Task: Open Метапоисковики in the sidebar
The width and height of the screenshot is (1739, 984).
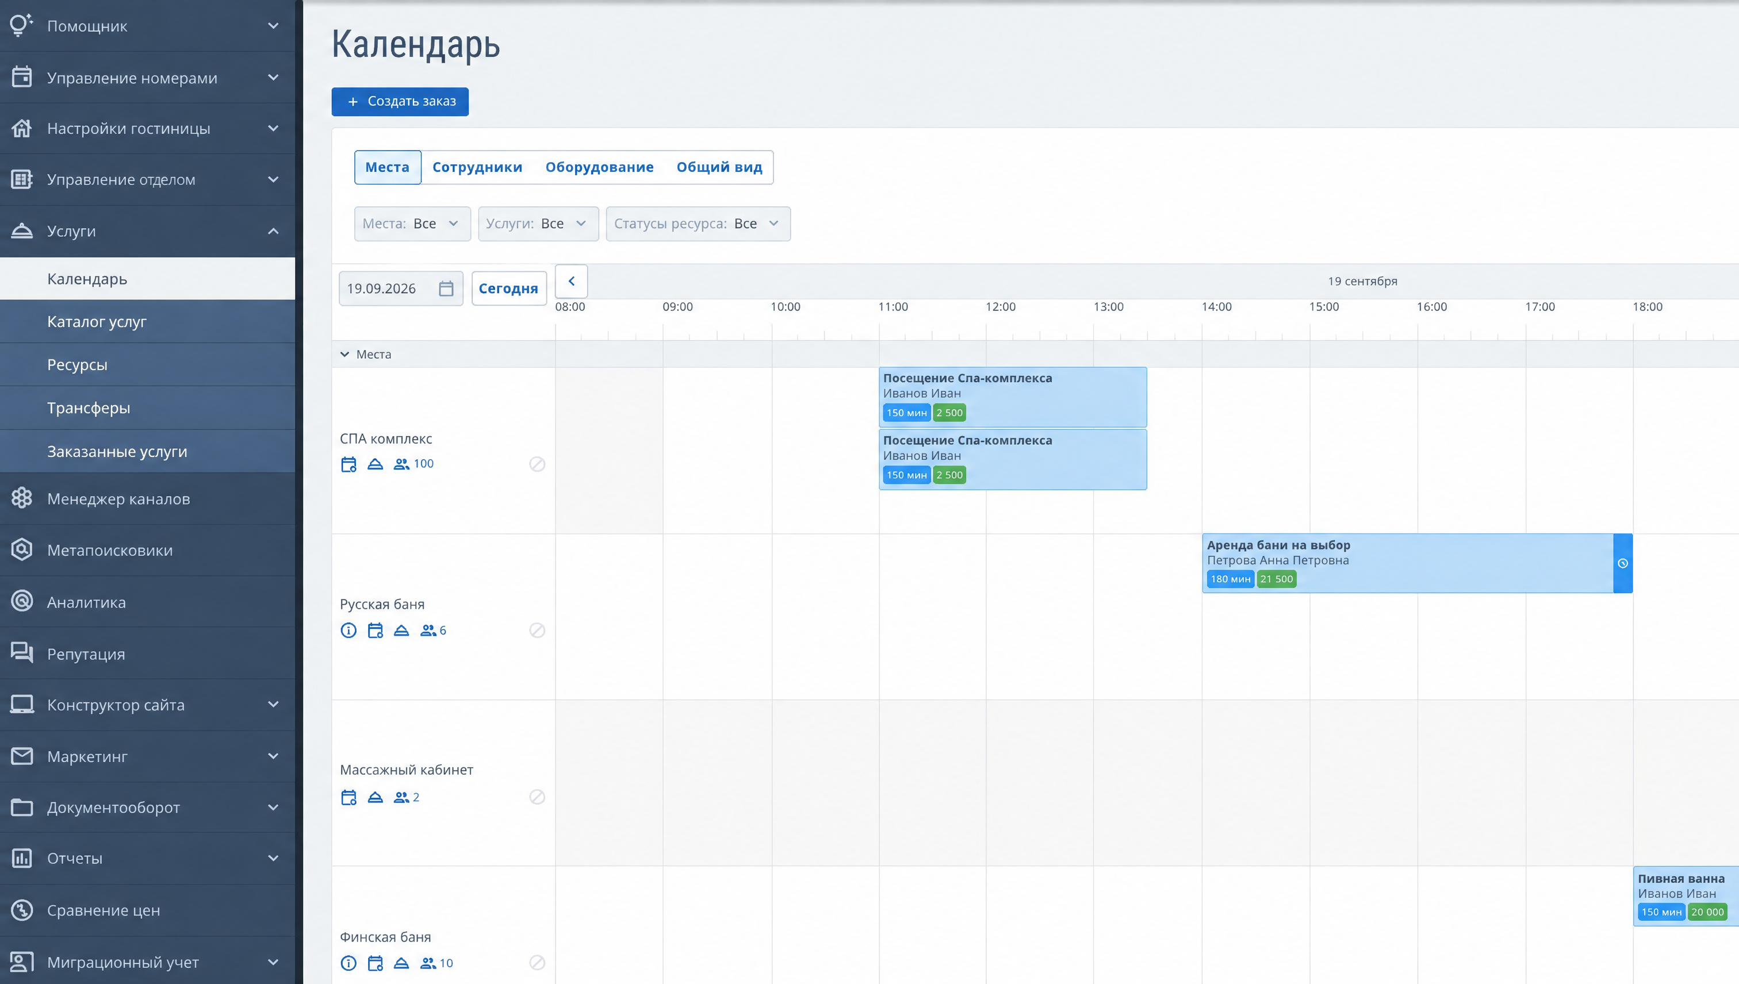Action: pos(147,550)
